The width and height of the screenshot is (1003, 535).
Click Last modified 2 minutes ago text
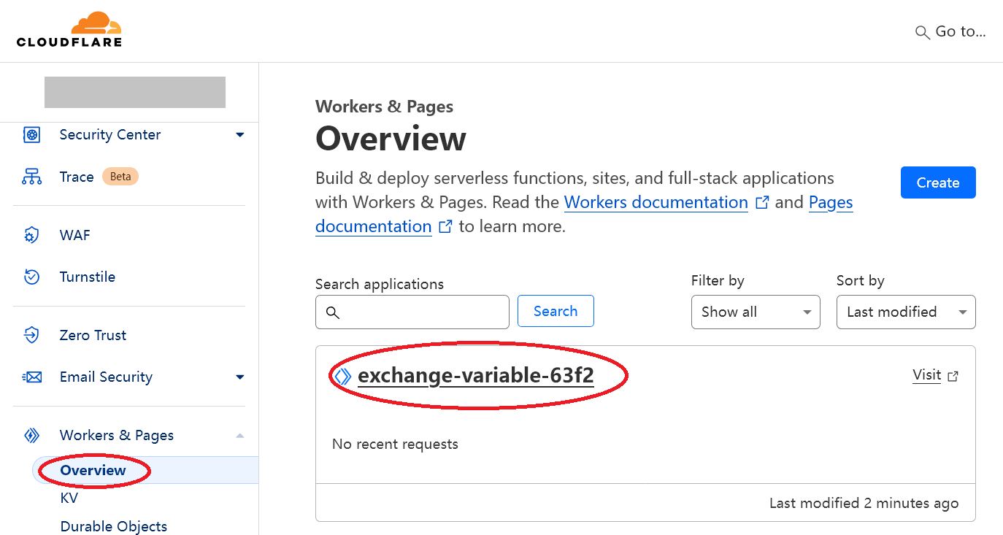click(864, 503)
